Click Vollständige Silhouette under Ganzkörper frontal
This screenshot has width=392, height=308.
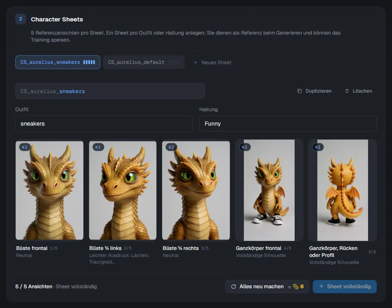261,255
